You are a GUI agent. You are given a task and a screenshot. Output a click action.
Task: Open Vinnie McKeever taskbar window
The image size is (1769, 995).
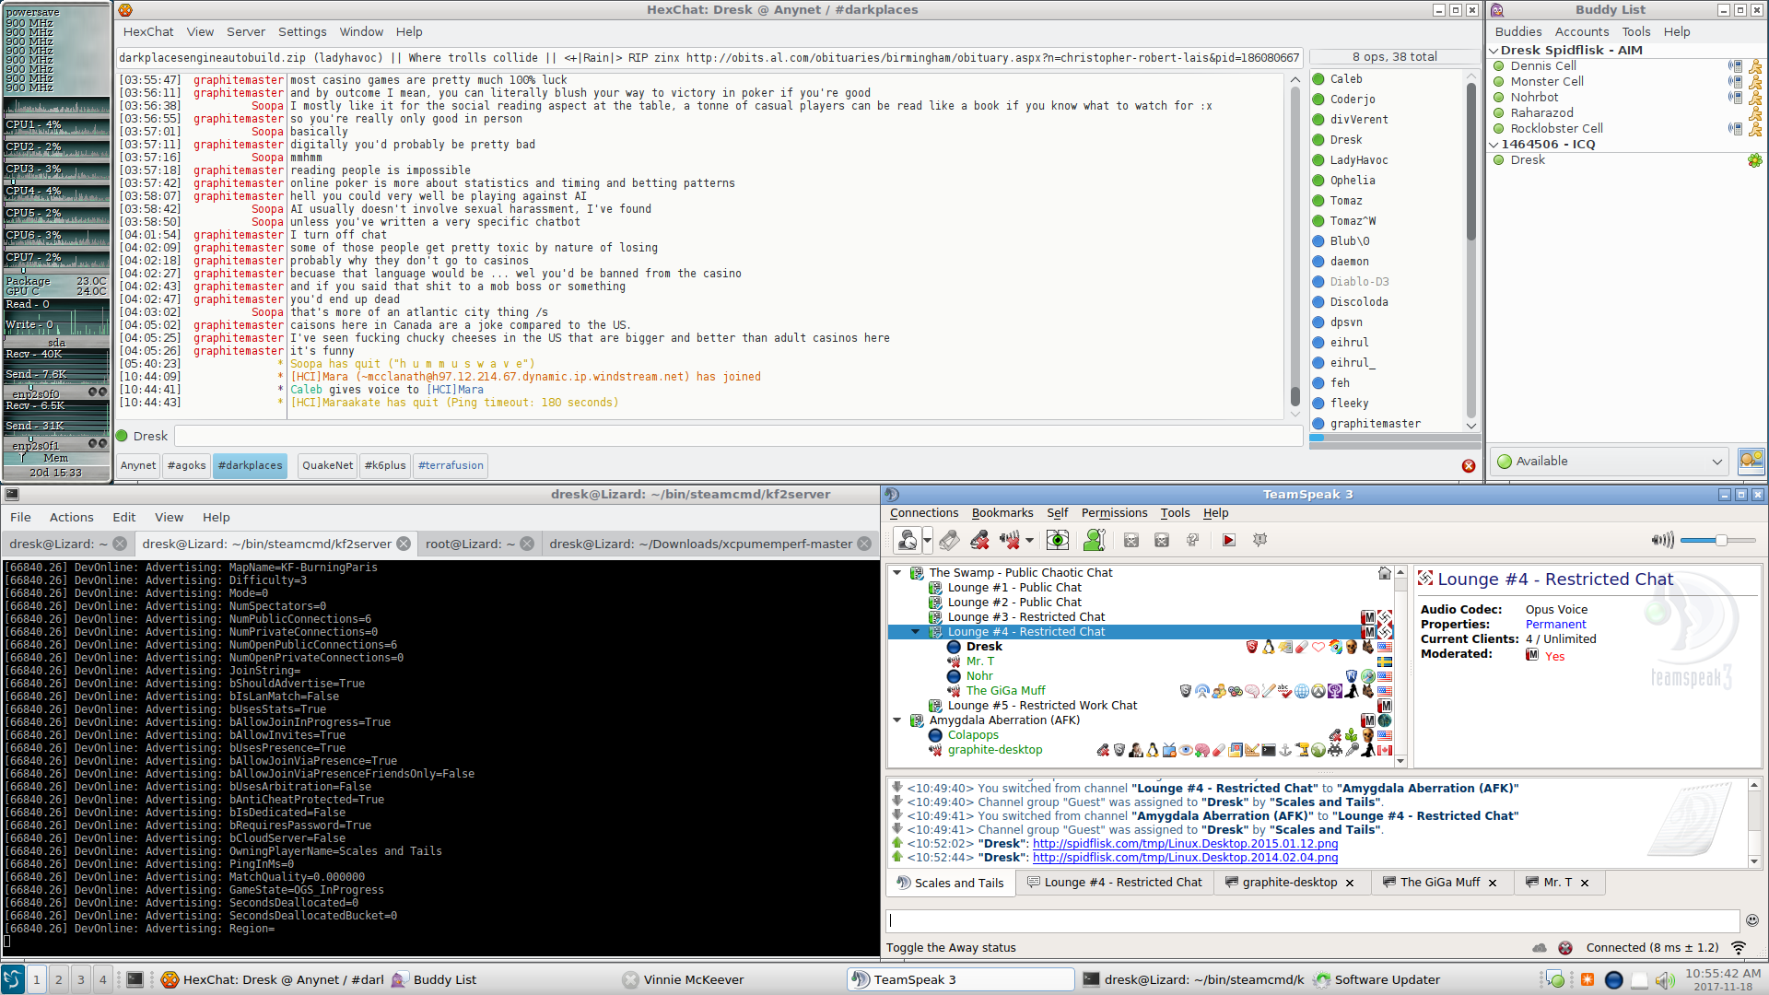click(x=683, y=979)
